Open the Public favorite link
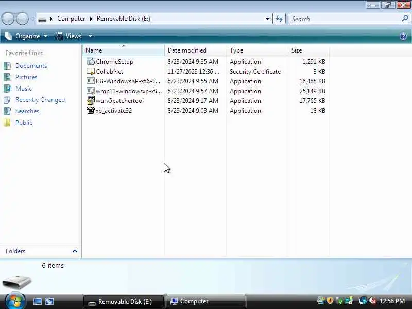The height and width of the screenshot is (309, 412). pyautogui.click(x=24, y=123)
